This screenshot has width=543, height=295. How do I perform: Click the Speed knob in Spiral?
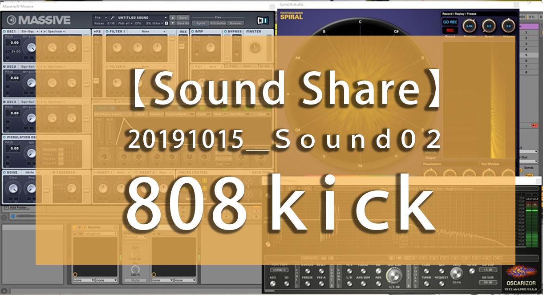[x=489, y=26]
